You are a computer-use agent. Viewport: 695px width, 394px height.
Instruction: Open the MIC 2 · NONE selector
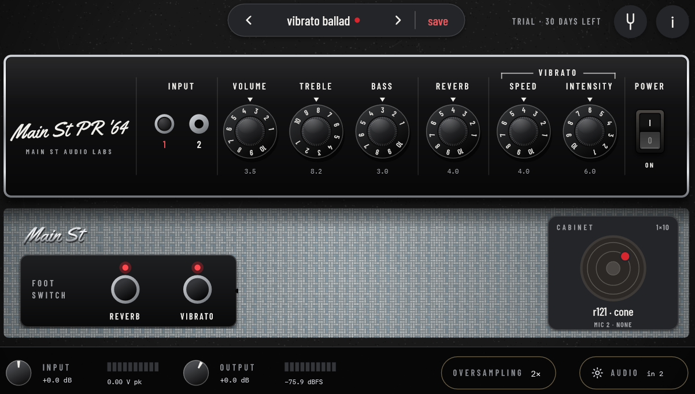(613, 325)
